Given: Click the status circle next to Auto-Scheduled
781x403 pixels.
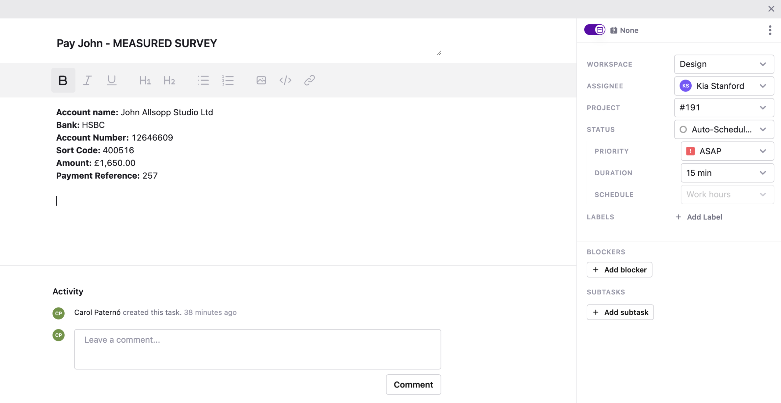Looking at the screenshot, I should [x=683, y=130].
